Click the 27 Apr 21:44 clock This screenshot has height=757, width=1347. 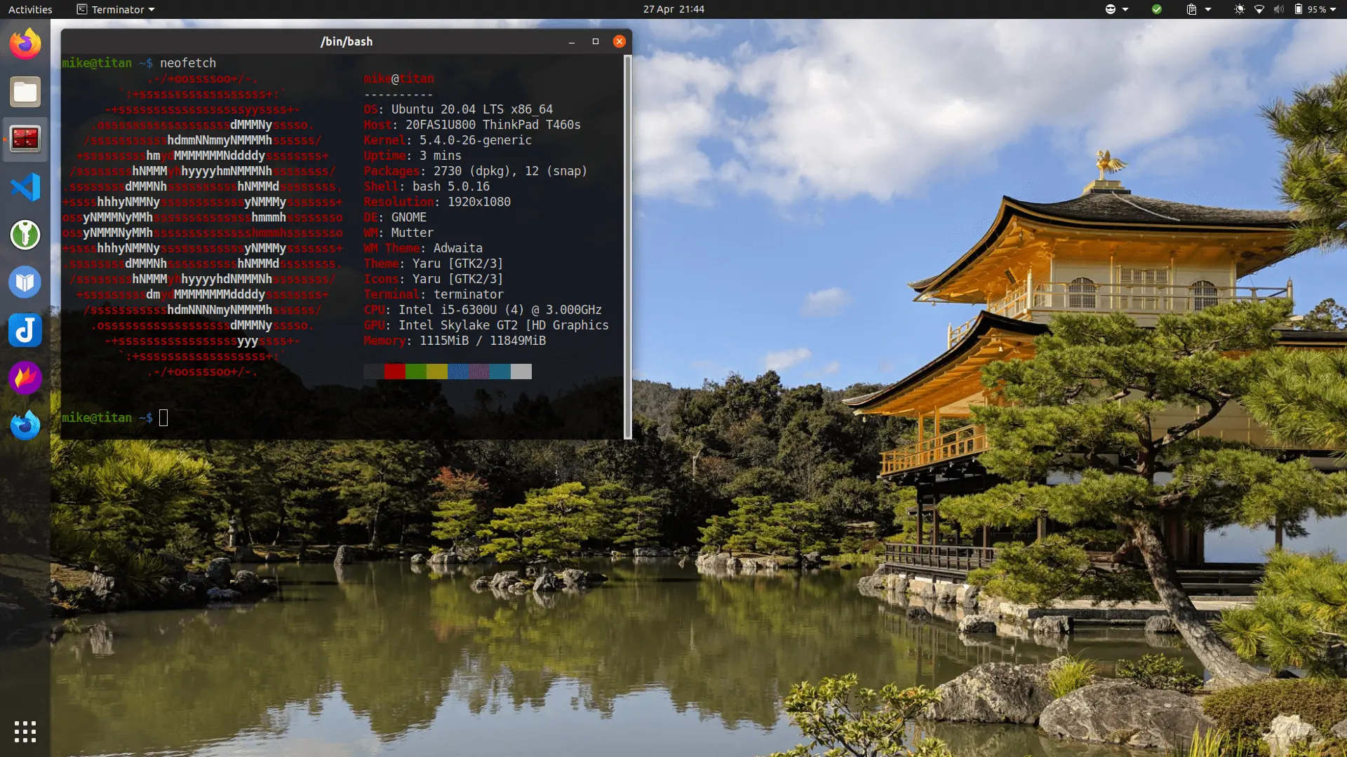(x=673, y=9)
